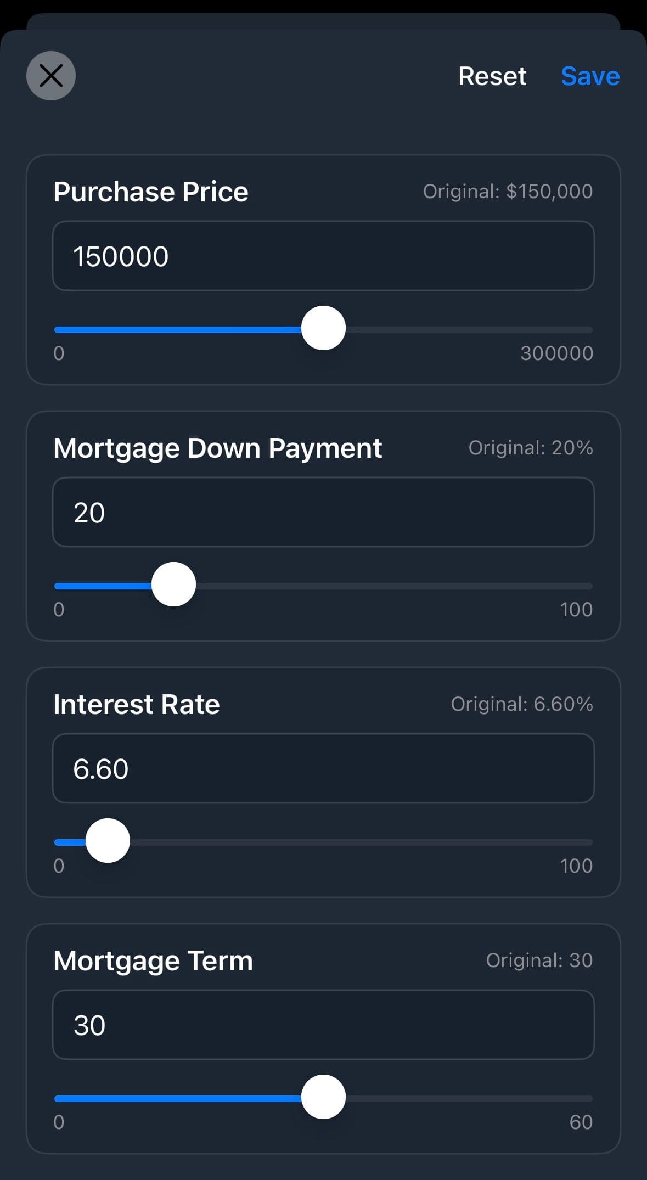647x1180 pixels.
Task: Click the "Original: $150,000" label
Action: pos(508,192)
